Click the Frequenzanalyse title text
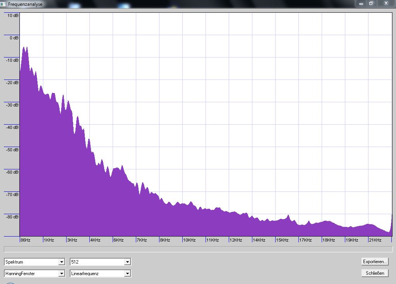Viewport: 396px width, 284px height. (25, 4)
